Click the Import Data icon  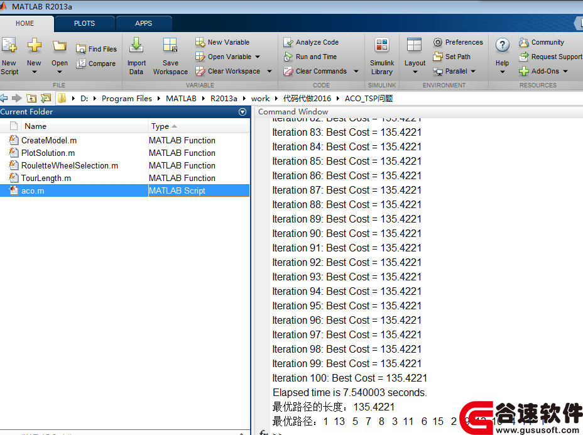(x=136, y=45)
